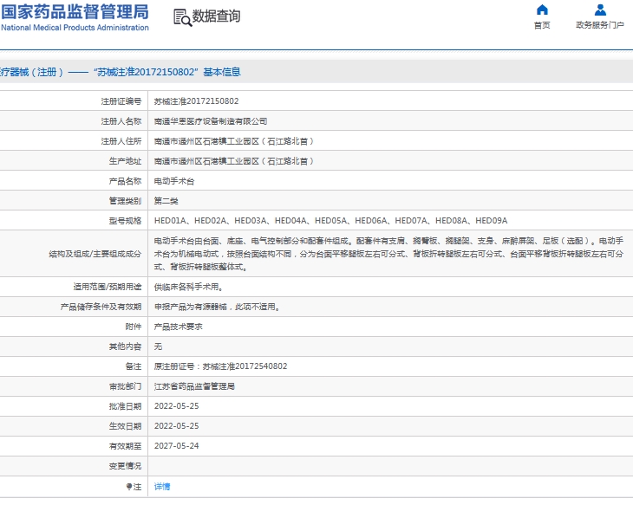Screen dimensions: 633x505
Task: Click the approval authority 江苏省药品监督管理局
Action: pos(194,386)
